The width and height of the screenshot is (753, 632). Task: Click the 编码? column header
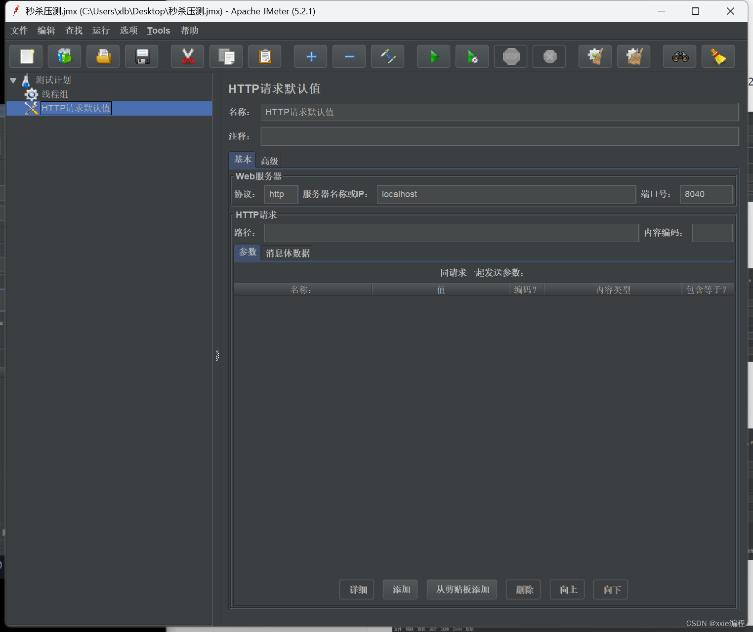527,290
